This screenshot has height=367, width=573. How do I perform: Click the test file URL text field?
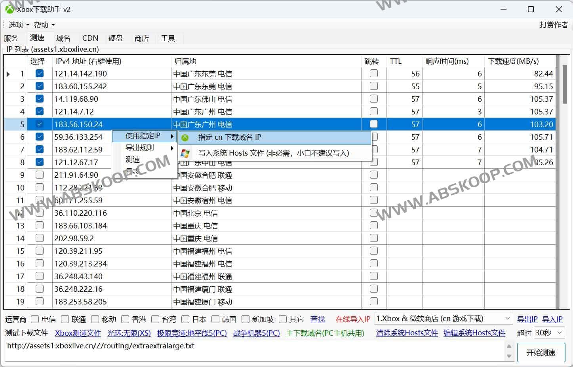pyautogui.click(x=253, y=350)
